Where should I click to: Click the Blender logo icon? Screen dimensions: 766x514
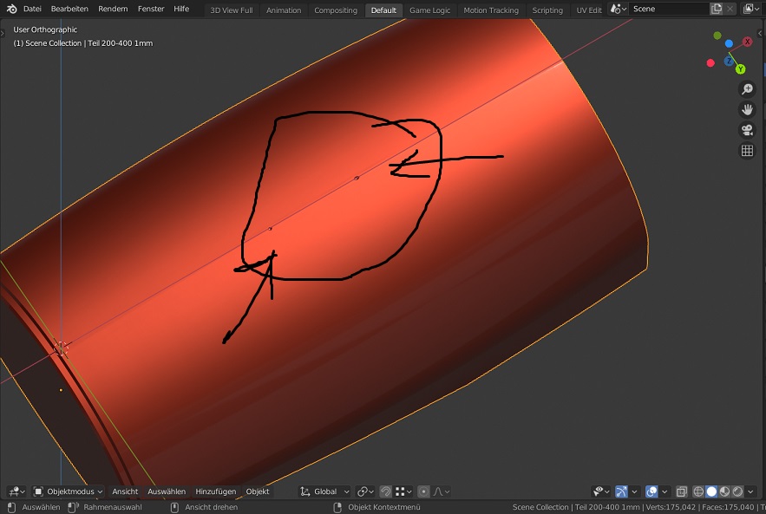tap(10, 10)
